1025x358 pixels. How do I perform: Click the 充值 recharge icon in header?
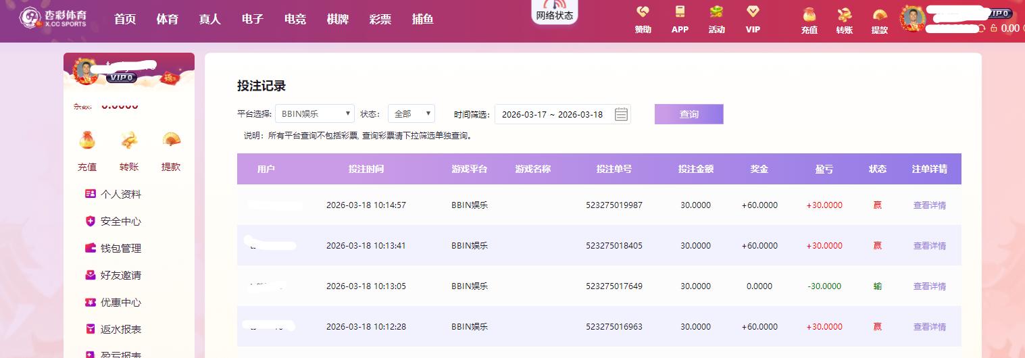pyautogui.click(x=809, y=15)
